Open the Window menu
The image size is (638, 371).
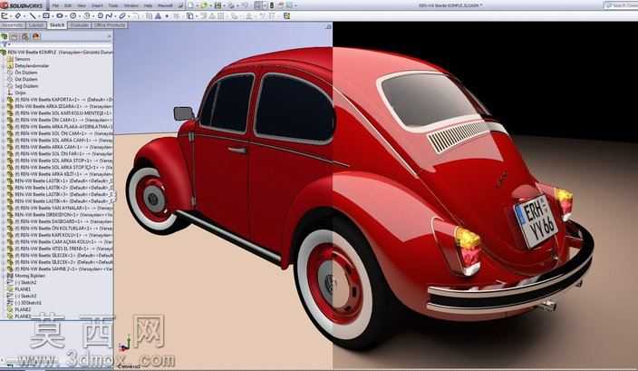click(x=131, y=5)
